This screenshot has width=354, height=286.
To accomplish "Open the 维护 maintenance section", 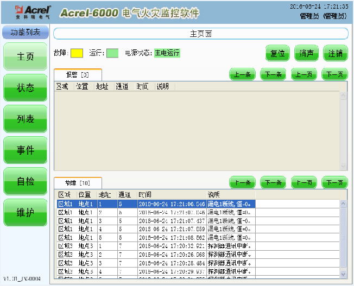I will pos(26,213).
